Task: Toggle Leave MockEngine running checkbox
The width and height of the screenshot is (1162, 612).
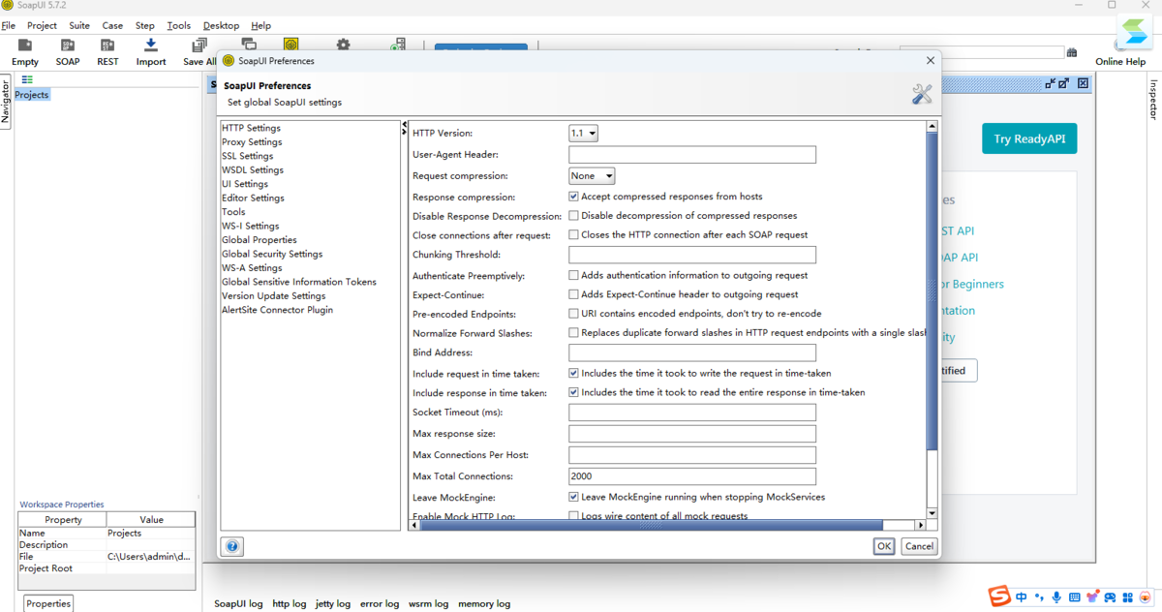Action: pyautogui.click(x=573, y=497)
